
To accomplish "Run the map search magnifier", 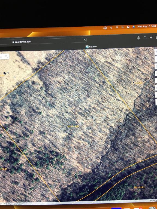I will (7, 57).
